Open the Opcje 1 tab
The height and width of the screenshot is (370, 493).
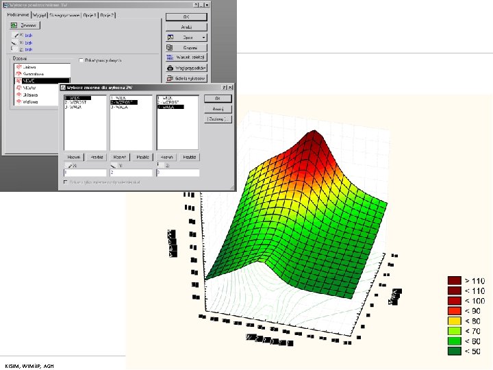coord(90,15)
